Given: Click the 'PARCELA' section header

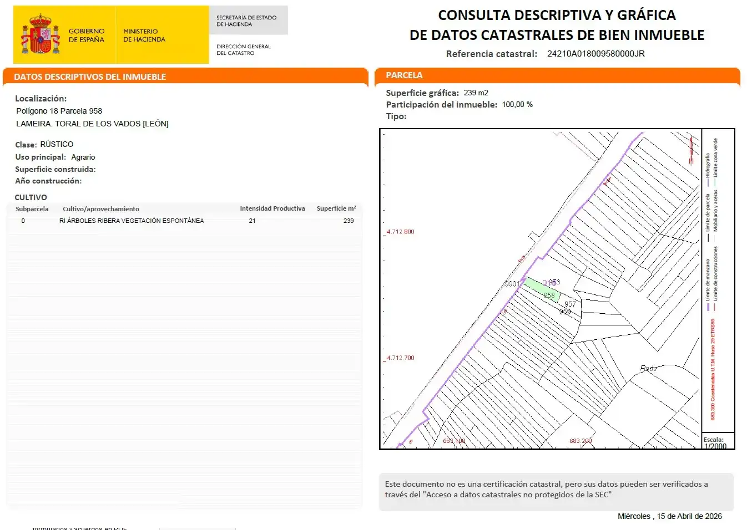Looking at the screenshot, I should [404, 75].
